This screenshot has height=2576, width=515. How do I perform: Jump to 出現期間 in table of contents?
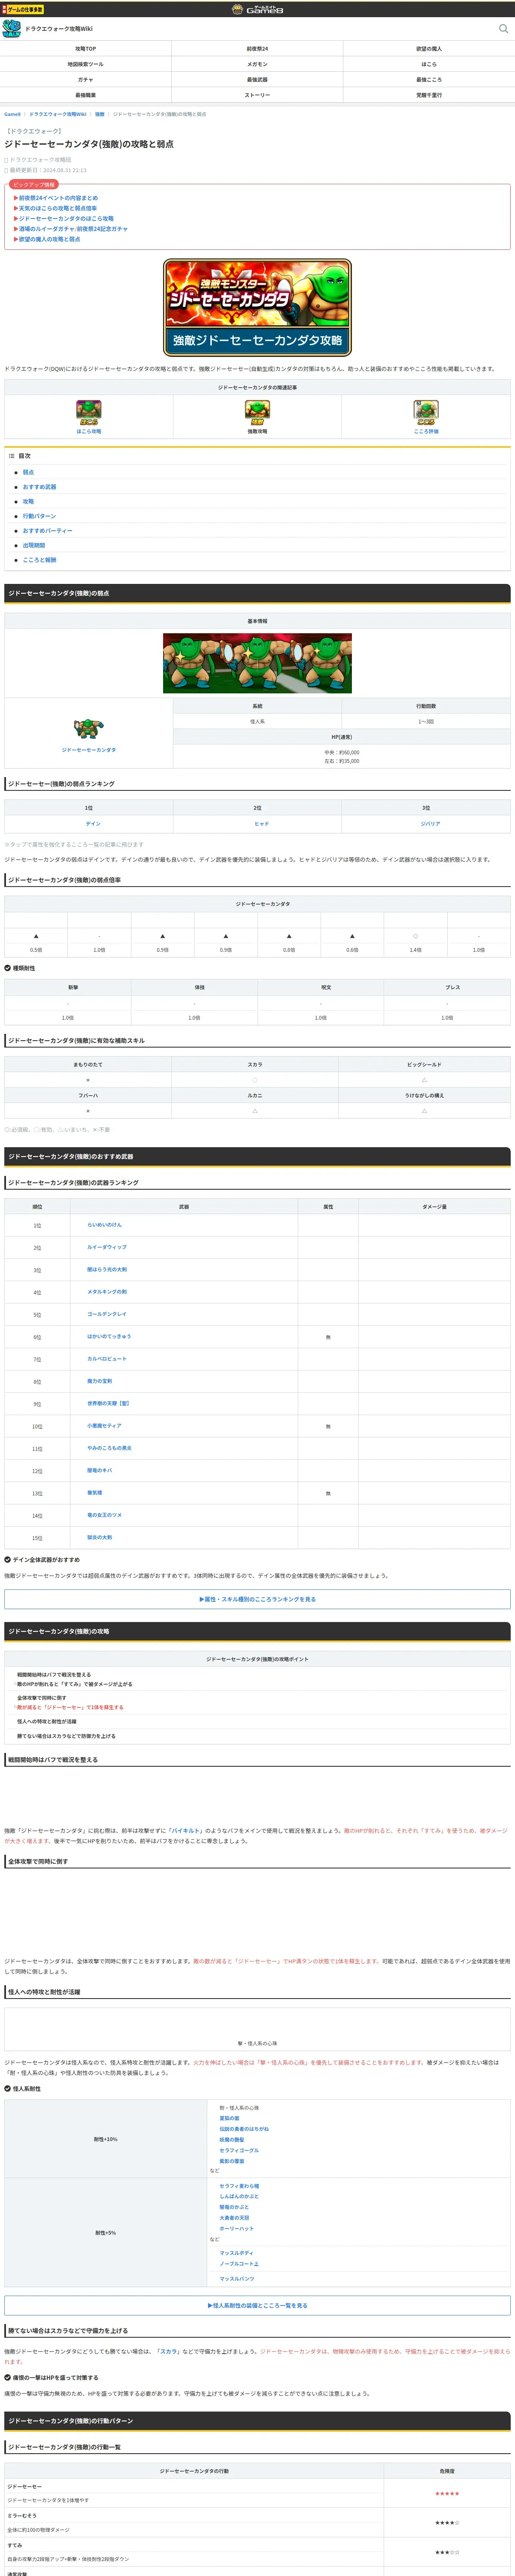[x=34, y=545]
